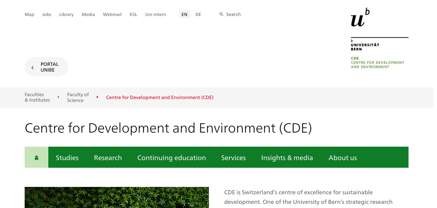Open the Map link
This screenshot has width=437, height=208.
pos(29,14)
